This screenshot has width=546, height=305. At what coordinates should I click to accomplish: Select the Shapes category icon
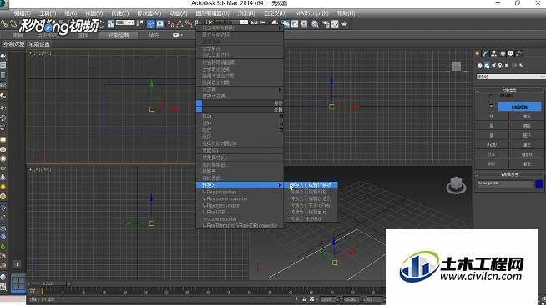coord(487,66)
